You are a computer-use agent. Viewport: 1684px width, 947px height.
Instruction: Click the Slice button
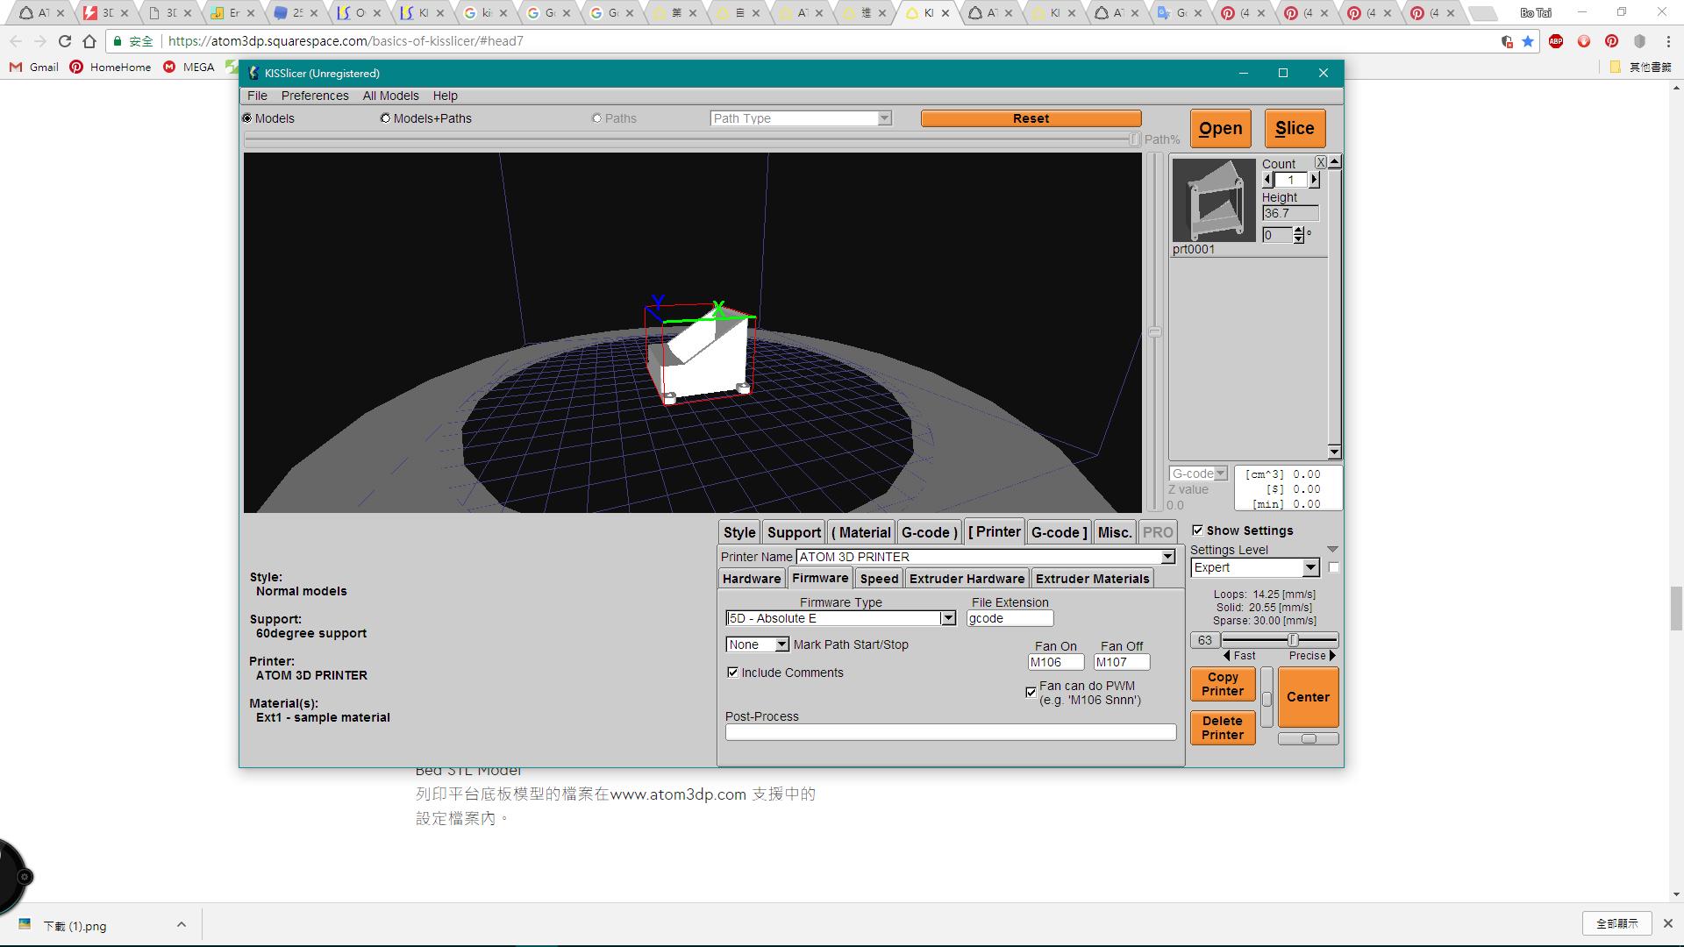1295,129
